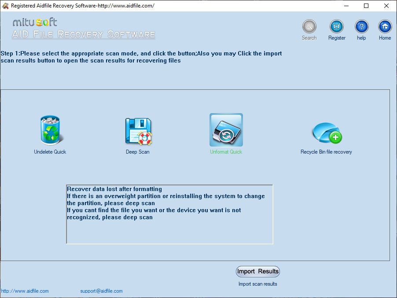Image resolution: width=397 pixels, height=298 pixels.
Task: Close the Aidfile Recovery window
Action: [386, 6]
